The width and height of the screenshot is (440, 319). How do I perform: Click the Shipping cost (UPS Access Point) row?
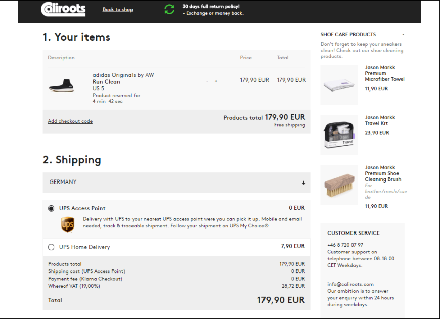pyautogui.click(x=177, y=271)
